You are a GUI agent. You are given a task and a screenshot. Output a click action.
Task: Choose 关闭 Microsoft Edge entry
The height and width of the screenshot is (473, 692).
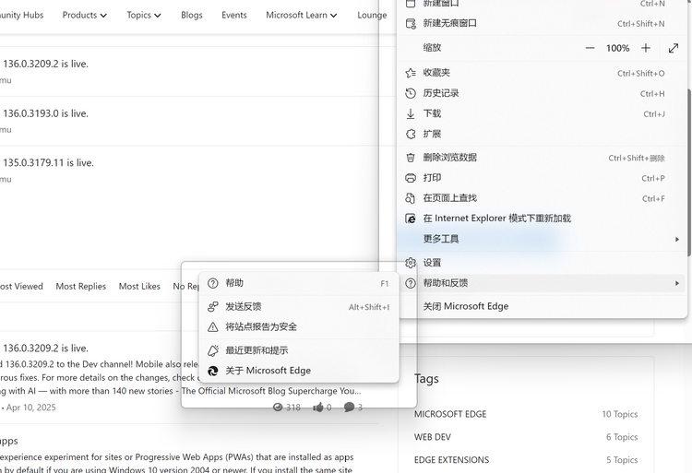click(x=542, y=306)
